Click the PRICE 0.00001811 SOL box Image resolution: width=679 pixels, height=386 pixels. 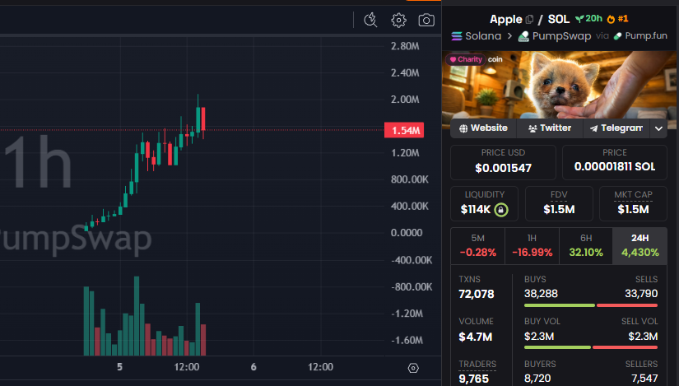pyautogui.click(x=615, y=162)
